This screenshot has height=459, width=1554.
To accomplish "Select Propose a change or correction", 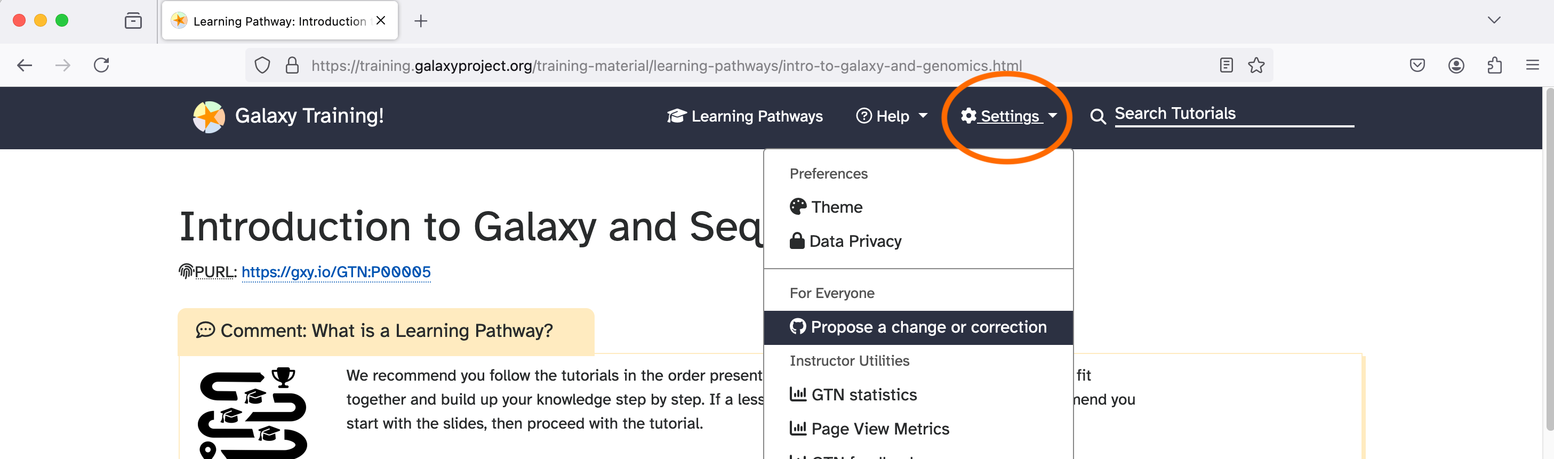I will (918, 327).
